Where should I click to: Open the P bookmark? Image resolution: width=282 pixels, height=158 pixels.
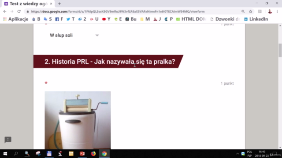click(x=168, y=19)
